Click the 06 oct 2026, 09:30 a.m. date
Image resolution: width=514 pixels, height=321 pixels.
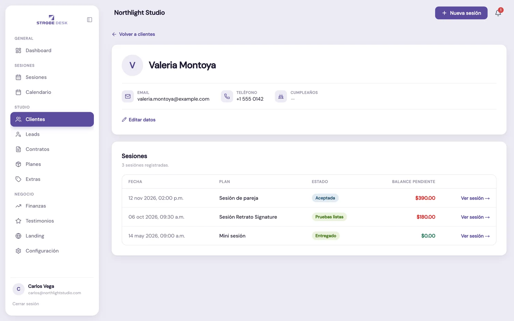[156, 217]
